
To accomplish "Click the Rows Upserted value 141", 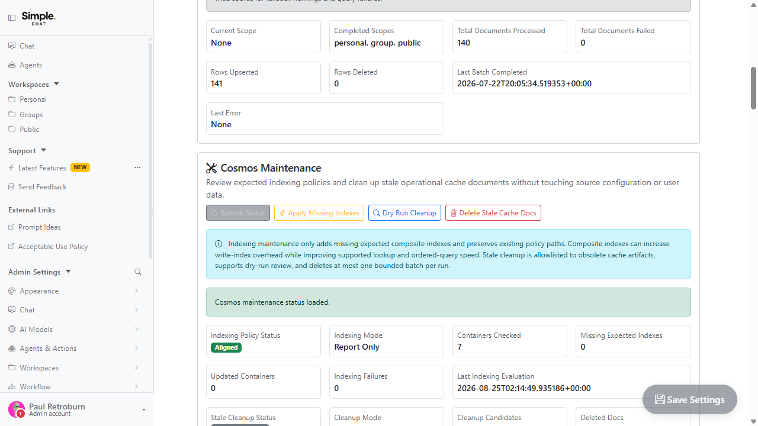I will pos(217,83).
